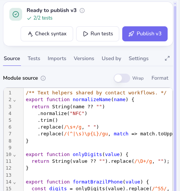Click the info icon next to Module source
Image resolution: width=180 pixels, height=191 pixels.
click(43, 78)
